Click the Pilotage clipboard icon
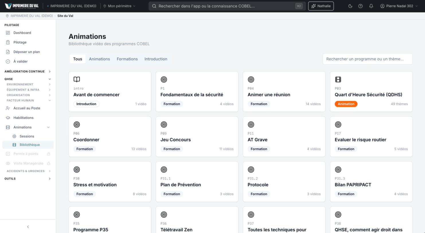Screen dimensions: 425x233 click(8, 42)
